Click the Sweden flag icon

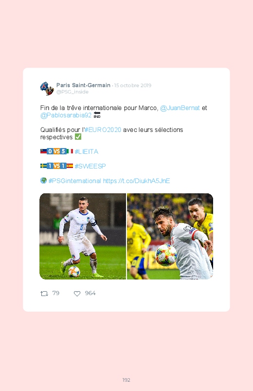pyautogui.click(x=43, y=166)
